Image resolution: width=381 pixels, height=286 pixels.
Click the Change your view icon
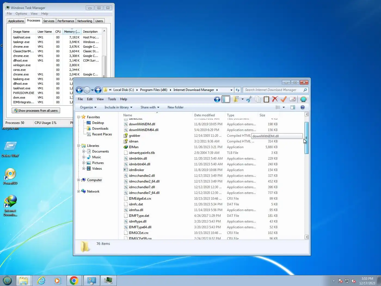tap(278, 107)
